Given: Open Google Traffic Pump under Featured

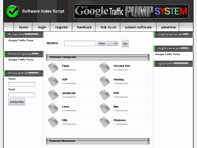Looking at the screenshot, I should pyautogui.click(x=21, y=40).
